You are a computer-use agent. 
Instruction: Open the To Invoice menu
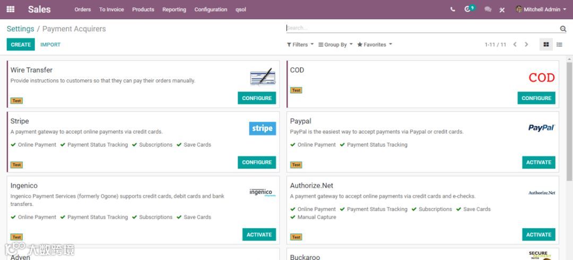(x=111, y=10)
